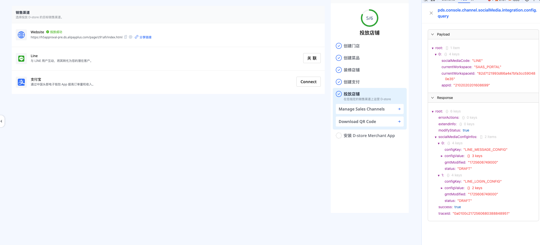Expand configValue with 2 keys
This screenshot has height=245, width=540.
pyautogui.click(x=442, y=188)
